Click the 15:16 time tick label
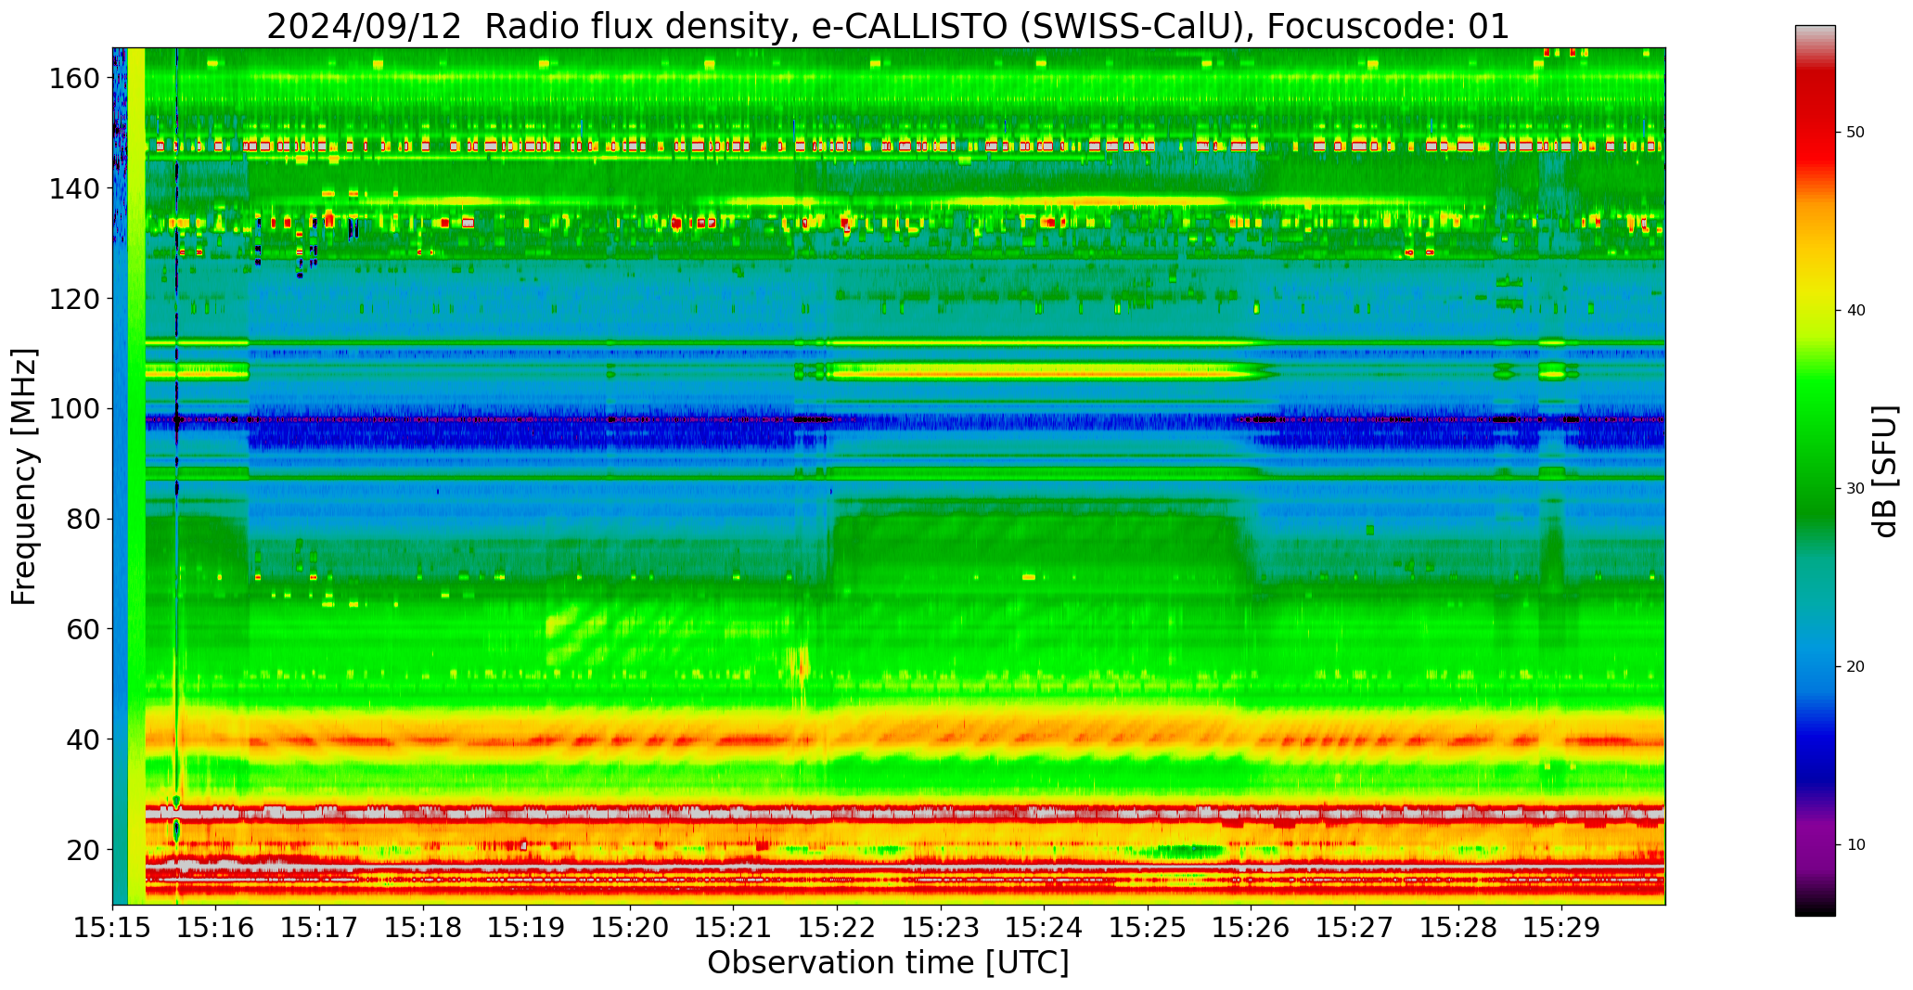Screen dimensions: 1913x990 [216, 926]
